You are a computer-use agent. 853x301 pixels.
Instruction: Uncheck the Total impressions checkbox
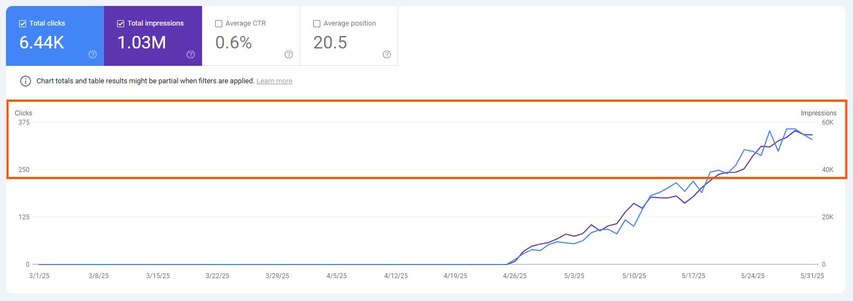pos(120,23)
